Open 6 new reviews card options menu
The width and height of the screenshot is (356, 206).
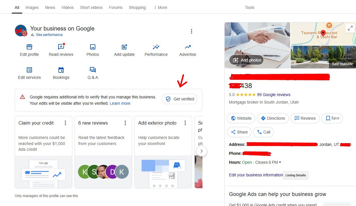pyautogui.click(x=125, y=123)
